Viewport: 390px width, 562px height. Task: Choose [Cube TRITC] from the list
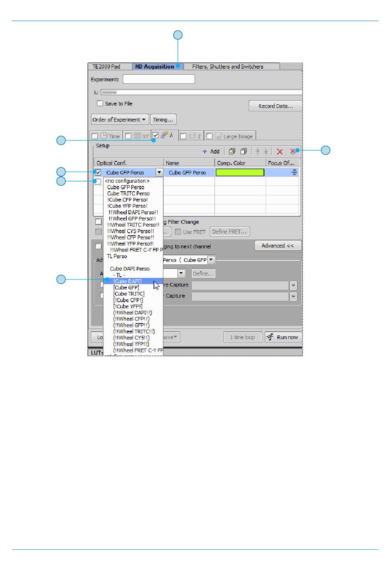[x=129, y=294]
